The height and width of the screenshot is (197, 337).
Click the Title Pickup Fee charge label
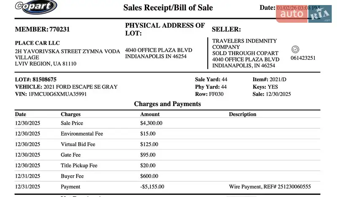(79, 165)
